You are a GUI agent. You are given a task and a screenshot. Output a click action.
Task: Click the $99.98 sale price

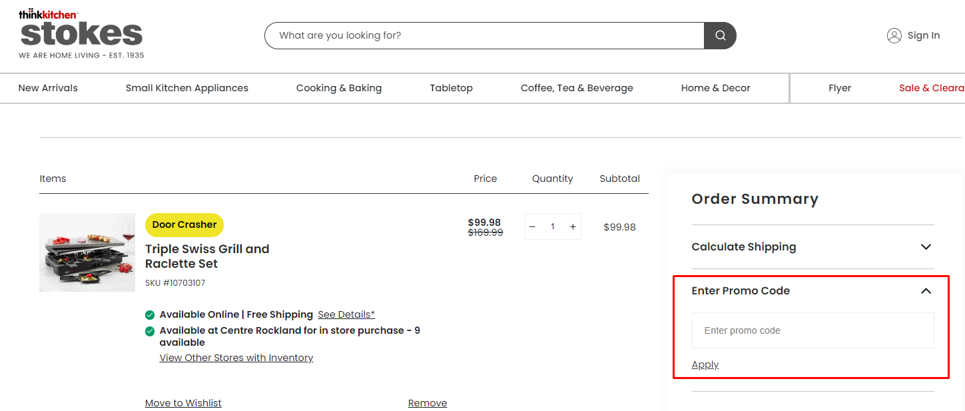(484, 222)
